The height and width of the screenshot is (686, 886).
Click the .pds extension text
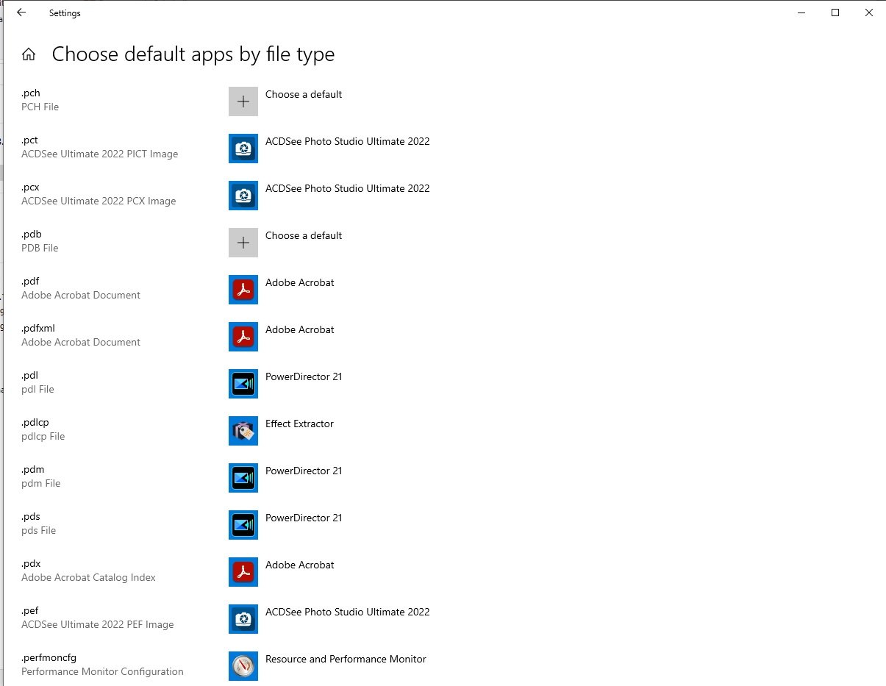tap(31, 516)
